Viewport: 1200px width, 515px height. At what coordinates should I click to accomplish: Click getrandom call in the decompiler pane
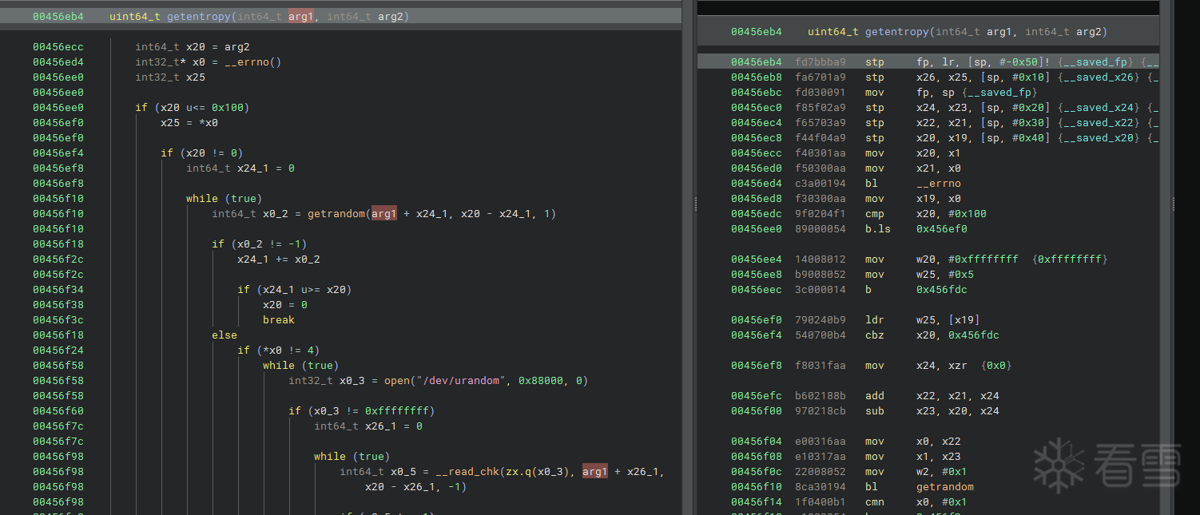(x=336, y=214)
